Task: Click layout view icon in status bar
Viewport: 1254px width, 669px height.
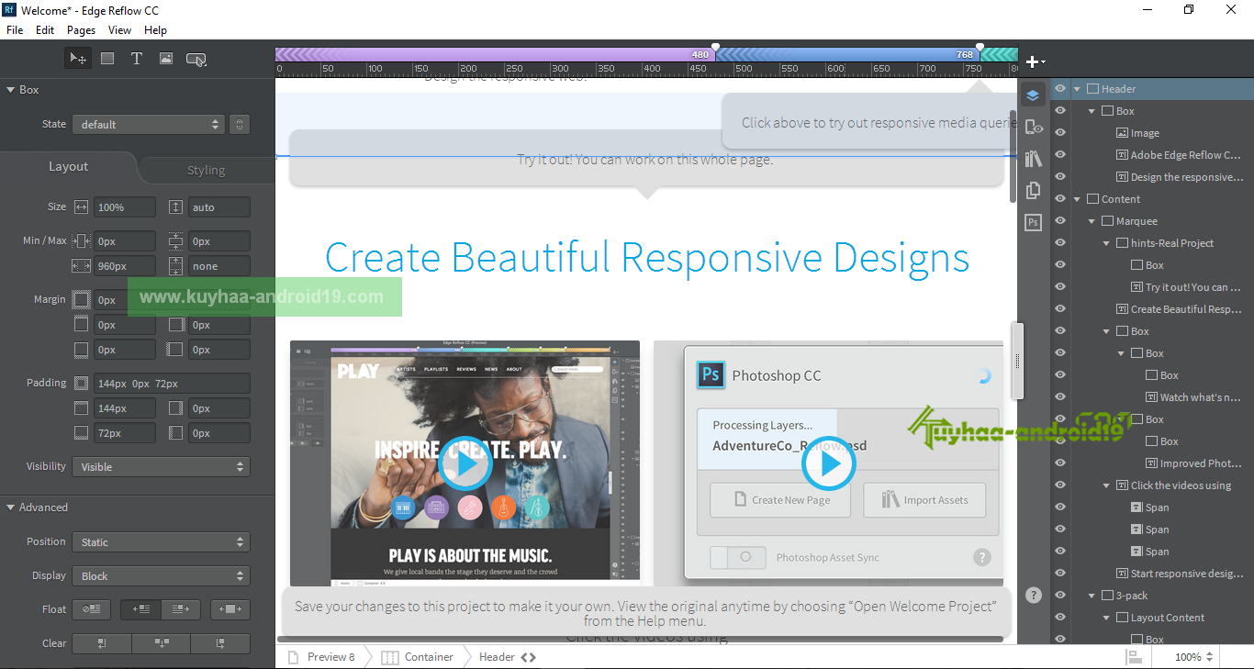Action: click(1135, 657)
